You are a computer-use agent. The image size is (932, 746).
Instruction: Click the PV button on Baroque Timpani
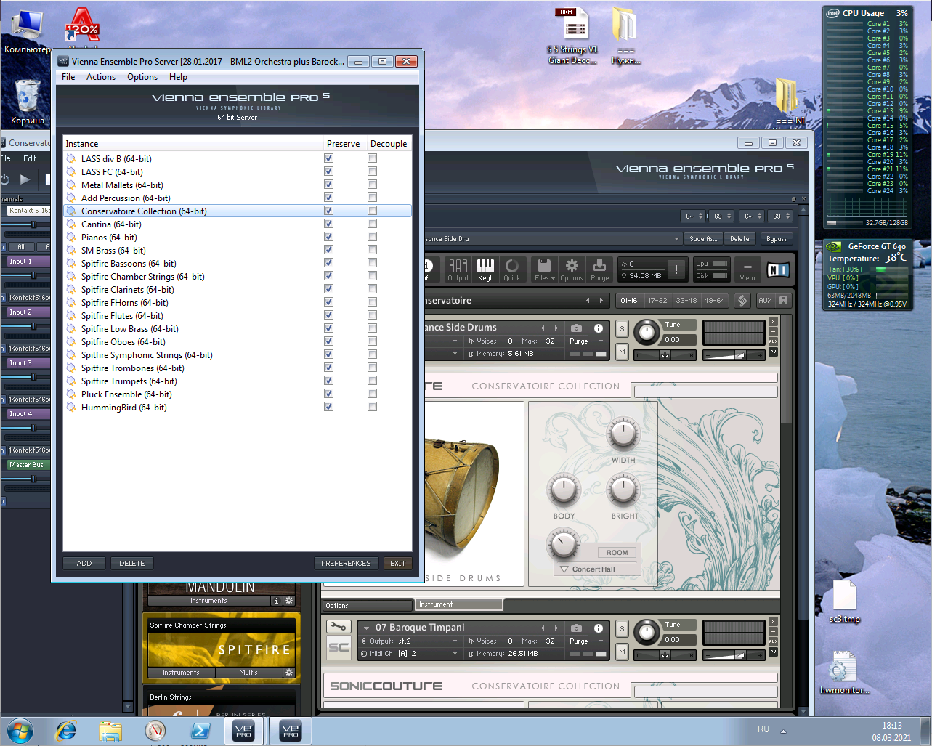(773, 652)
